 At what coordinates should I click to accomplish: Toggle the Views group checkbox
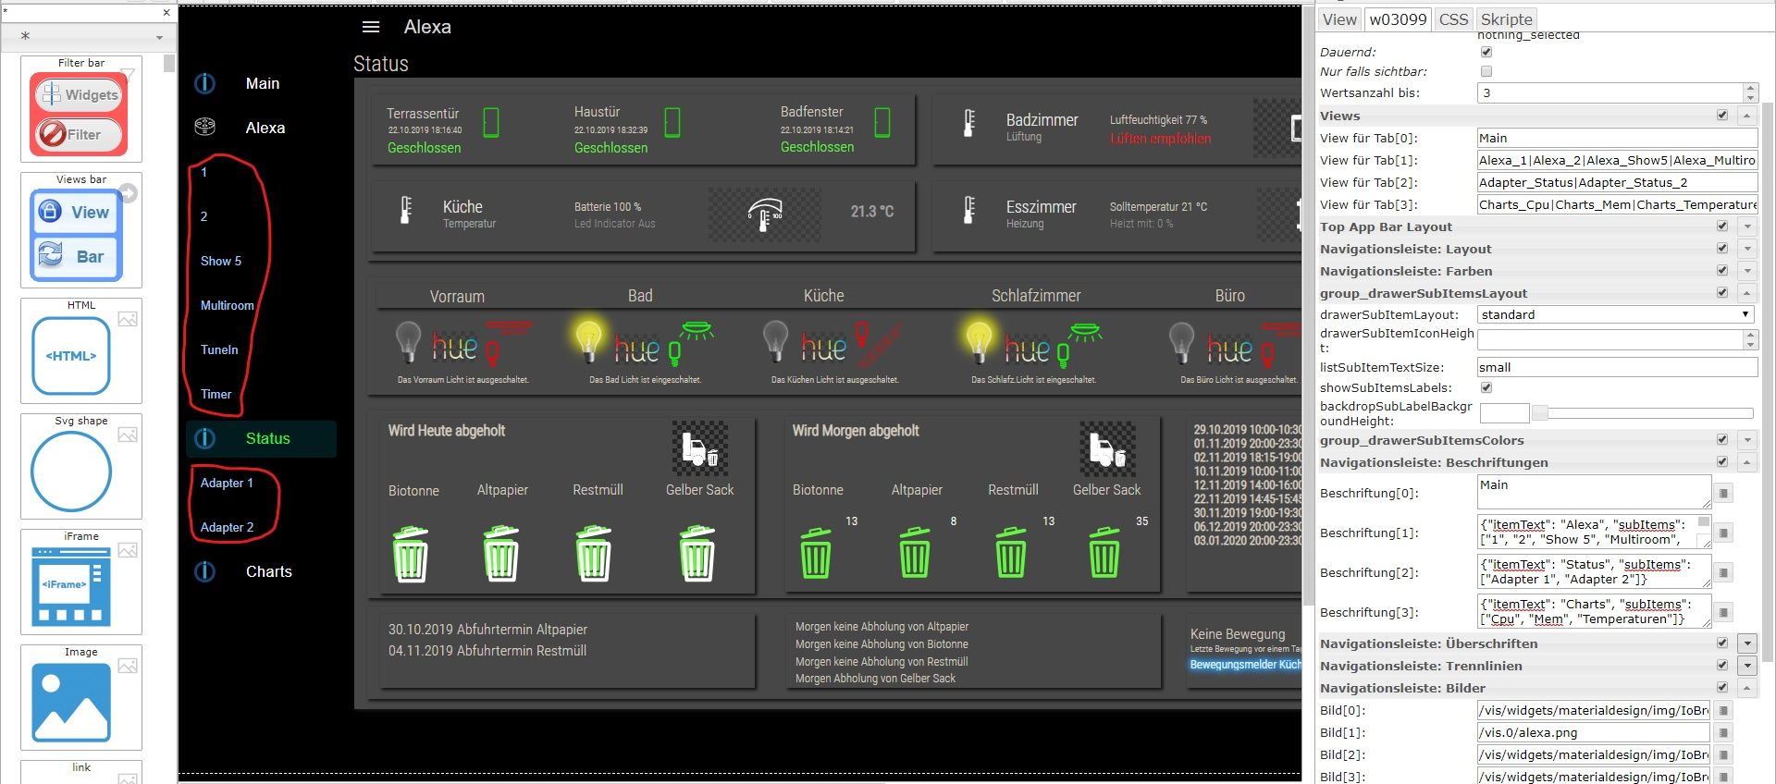click(1722, 116)
